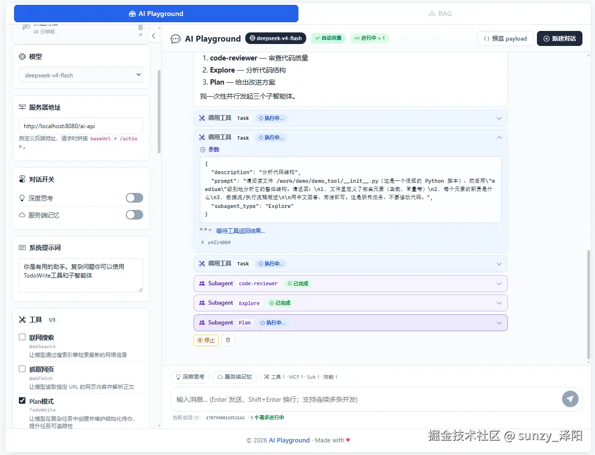Image resolution: width=595 pixels, height=455 pixels.
Task: Click the Subagent Explore people icon
Action: (202, 303)
